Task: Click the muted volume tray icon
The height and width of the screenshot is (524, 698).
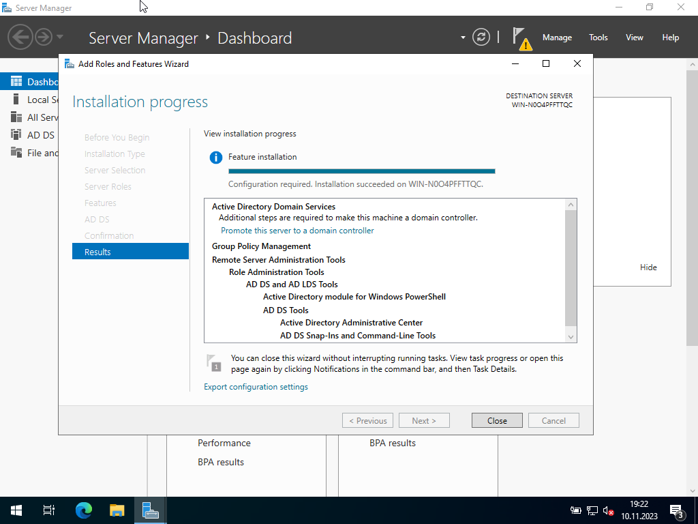Action: (x=608, y=510)
